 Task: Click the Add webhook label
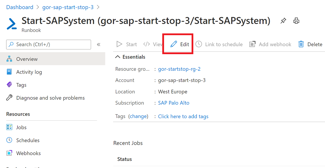[x=275, y=44]
